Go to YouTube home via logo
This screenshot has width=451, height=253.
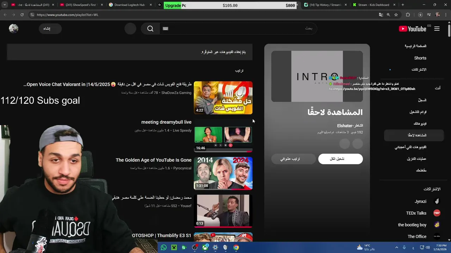413,29
